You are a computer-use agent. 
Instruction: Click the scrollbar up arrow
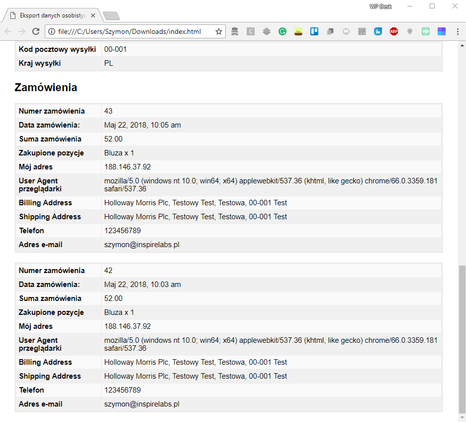(462, 45)
